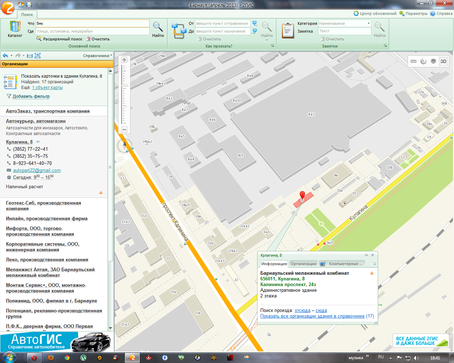Click Найти magnifier in Заметки section
The height and width of the screenshot is (363, 454).
380,29
